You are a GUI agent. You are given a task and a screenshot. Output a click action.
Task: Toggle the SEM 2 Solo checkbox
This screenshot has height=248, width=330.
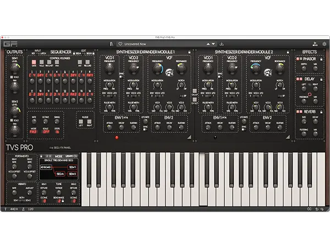[x=12, y=120]
